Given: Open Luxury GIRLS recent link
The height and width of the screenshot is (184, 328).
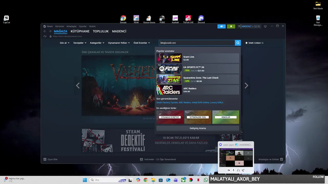Looking at the screenshot, I should pos(217,102).
